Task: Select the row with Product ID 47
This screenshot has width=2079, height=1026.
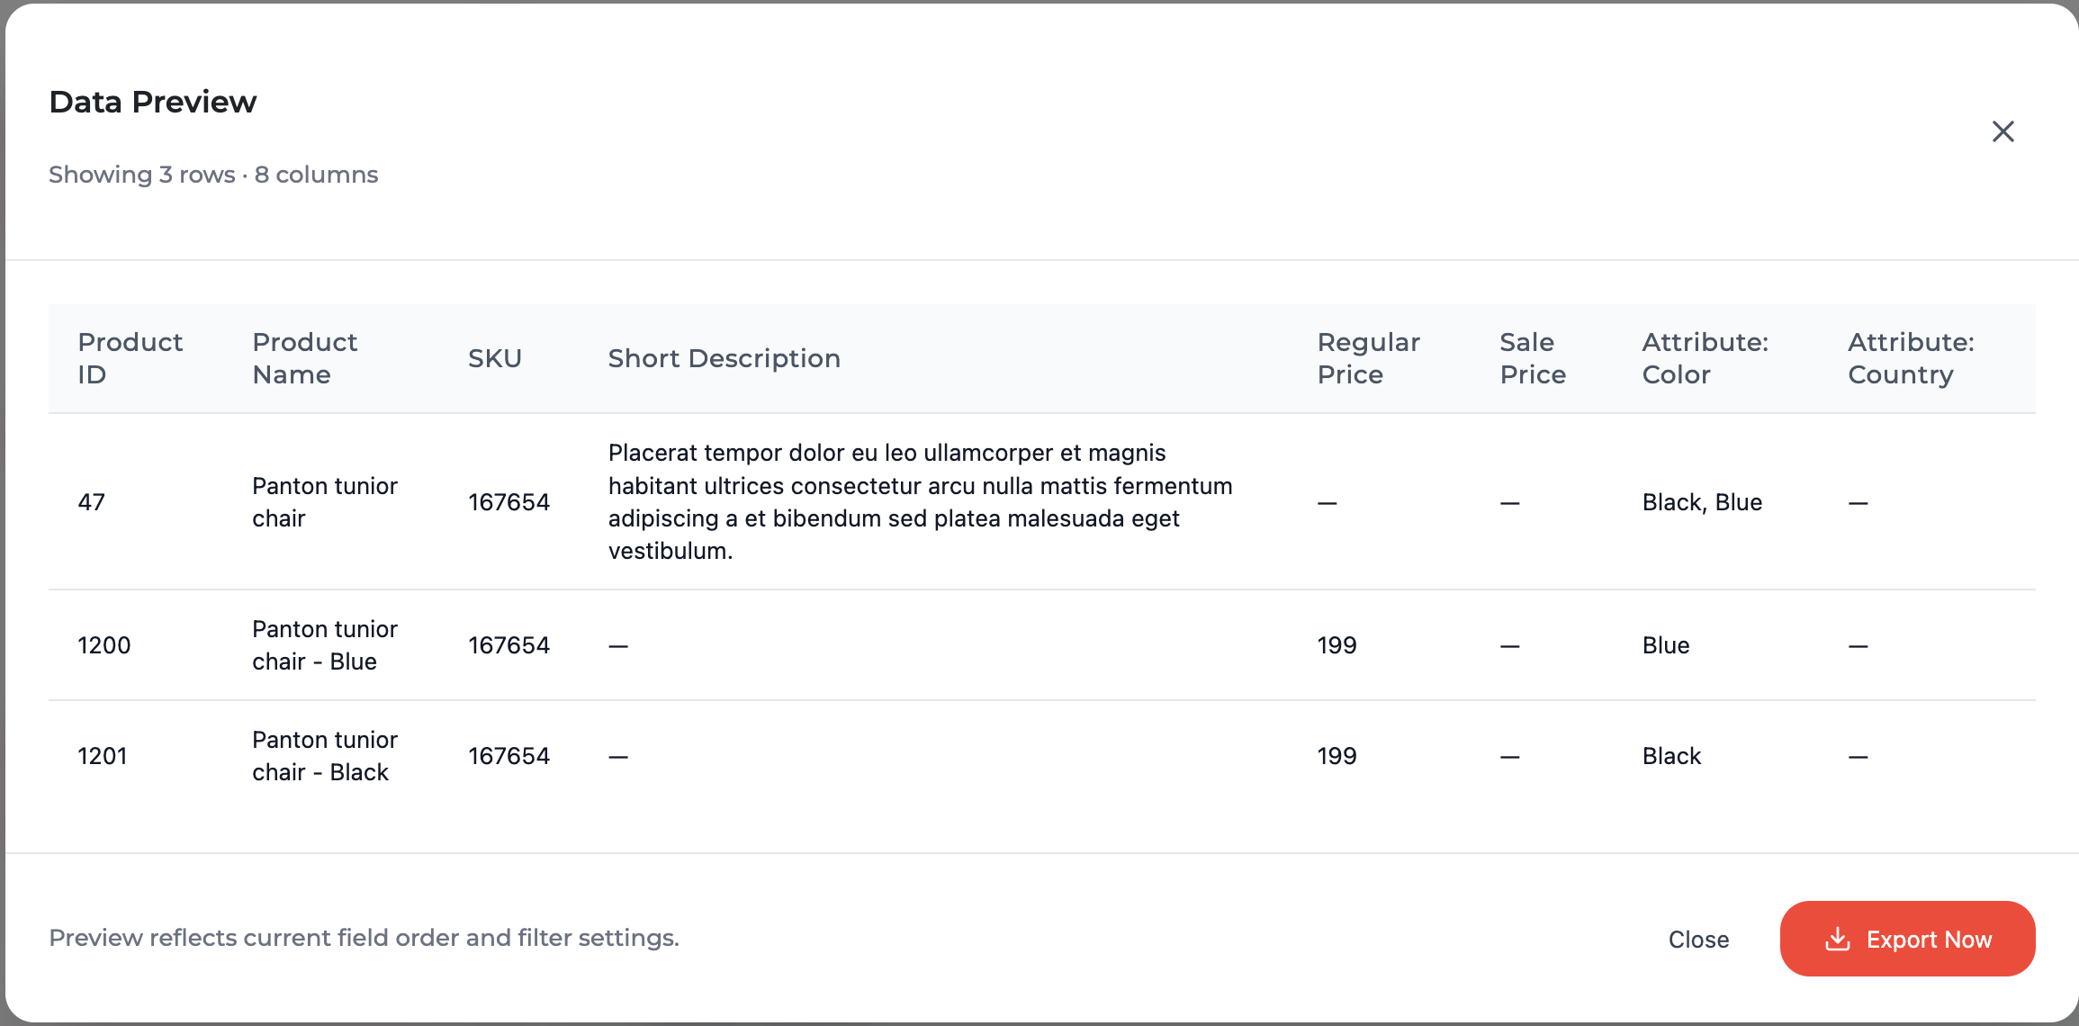Action: 92,502
